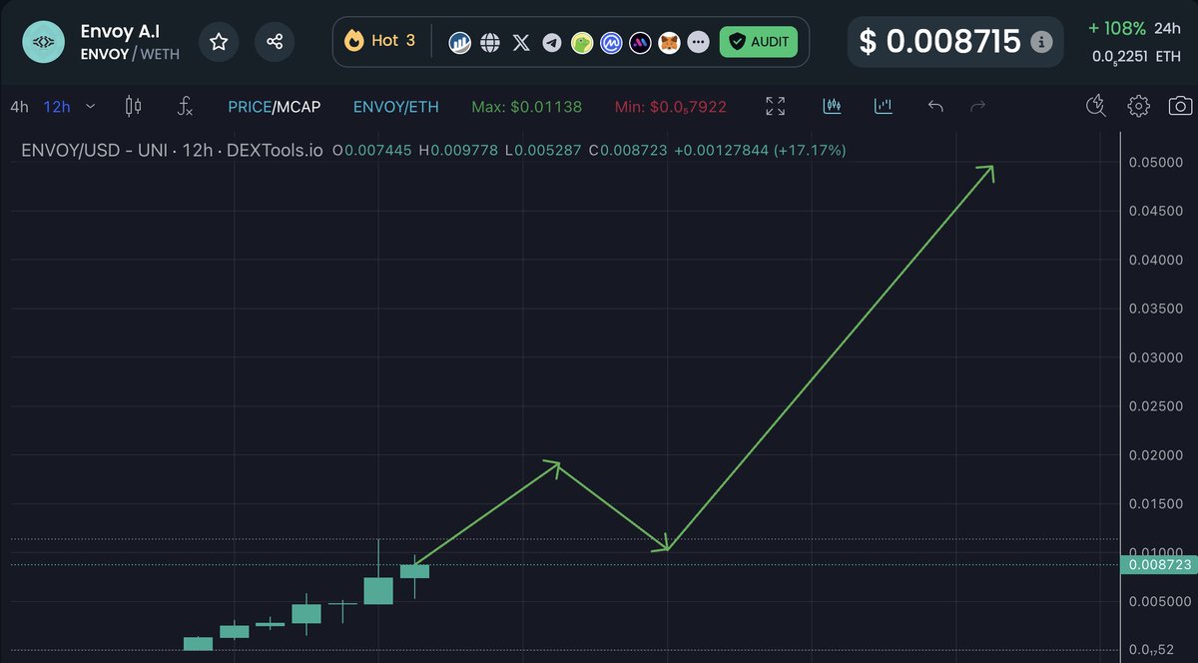Click the $ 0.008715 price display

(939, 42)
